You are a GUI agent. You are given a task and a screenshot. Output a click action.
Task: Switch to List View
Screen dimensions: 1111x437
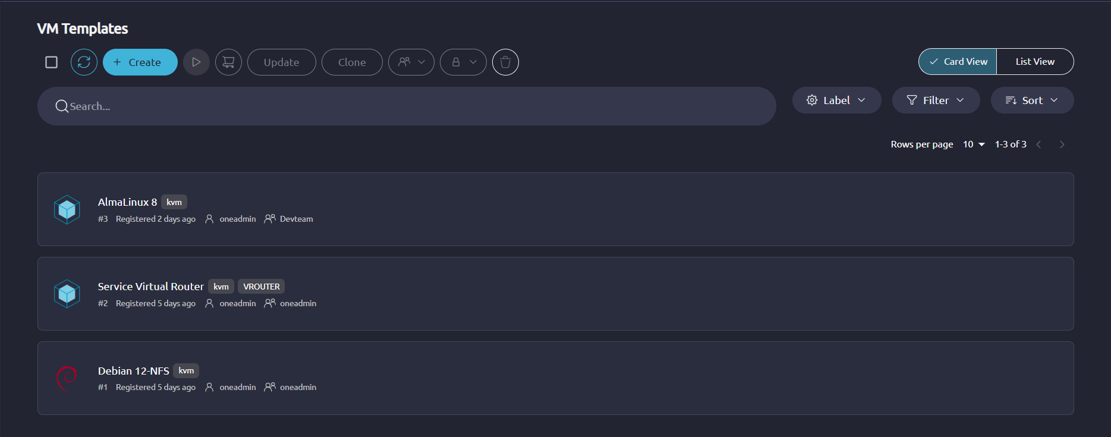(1035, 61)
